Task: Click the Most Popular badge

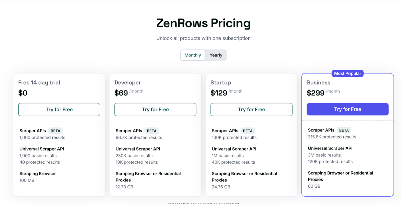Action: coord(347,73)
